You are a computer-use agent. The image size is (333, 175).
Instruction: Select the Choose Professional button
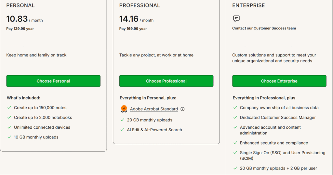[x=166, y=81]
